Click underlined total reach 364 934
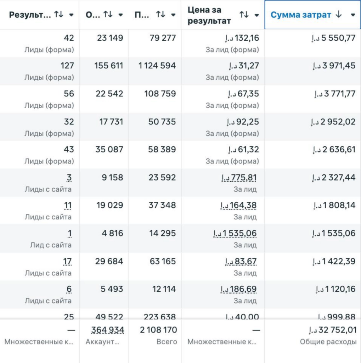 pyautogui.click(x=108, y=330)
